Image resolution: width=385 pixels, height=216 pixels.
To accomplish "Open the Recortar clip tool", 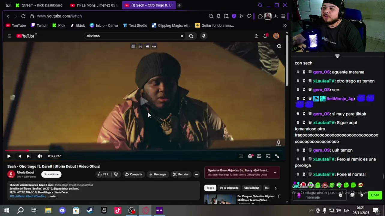I will (181, 174).
